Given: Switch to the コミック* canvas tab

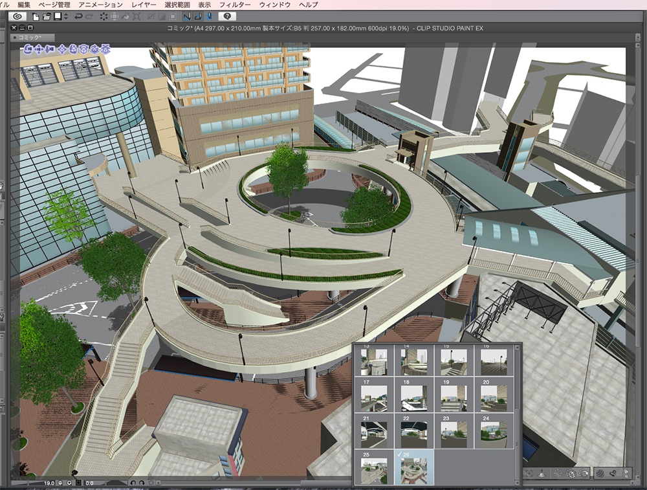Looking at the screenshot, I should pyautogui.click(x=32, y=38).
